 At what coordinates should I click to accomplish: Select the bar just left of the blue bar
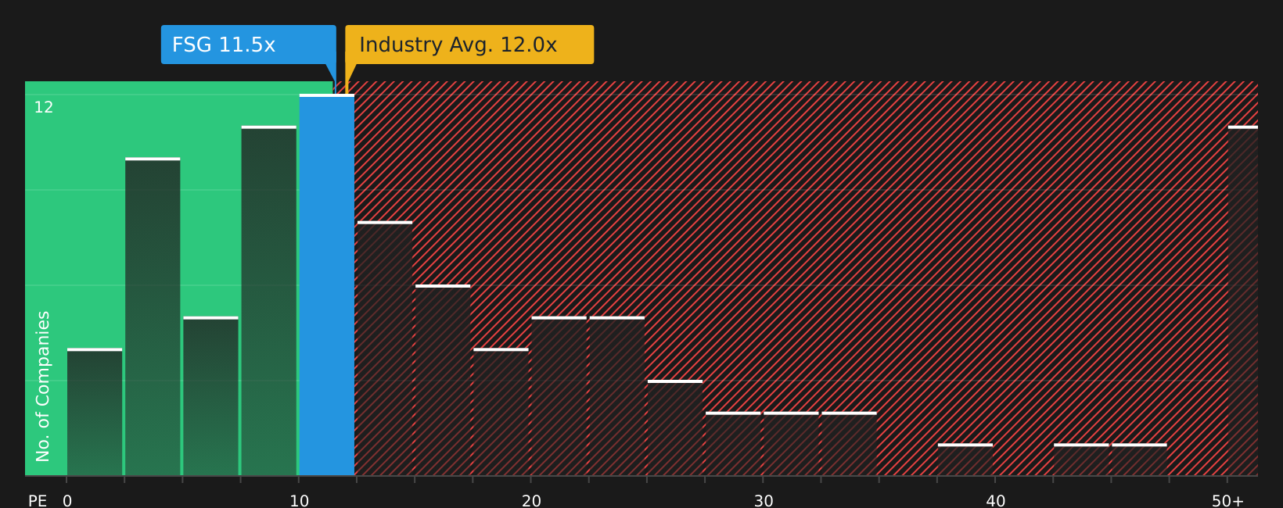click(x=269, y=301)
